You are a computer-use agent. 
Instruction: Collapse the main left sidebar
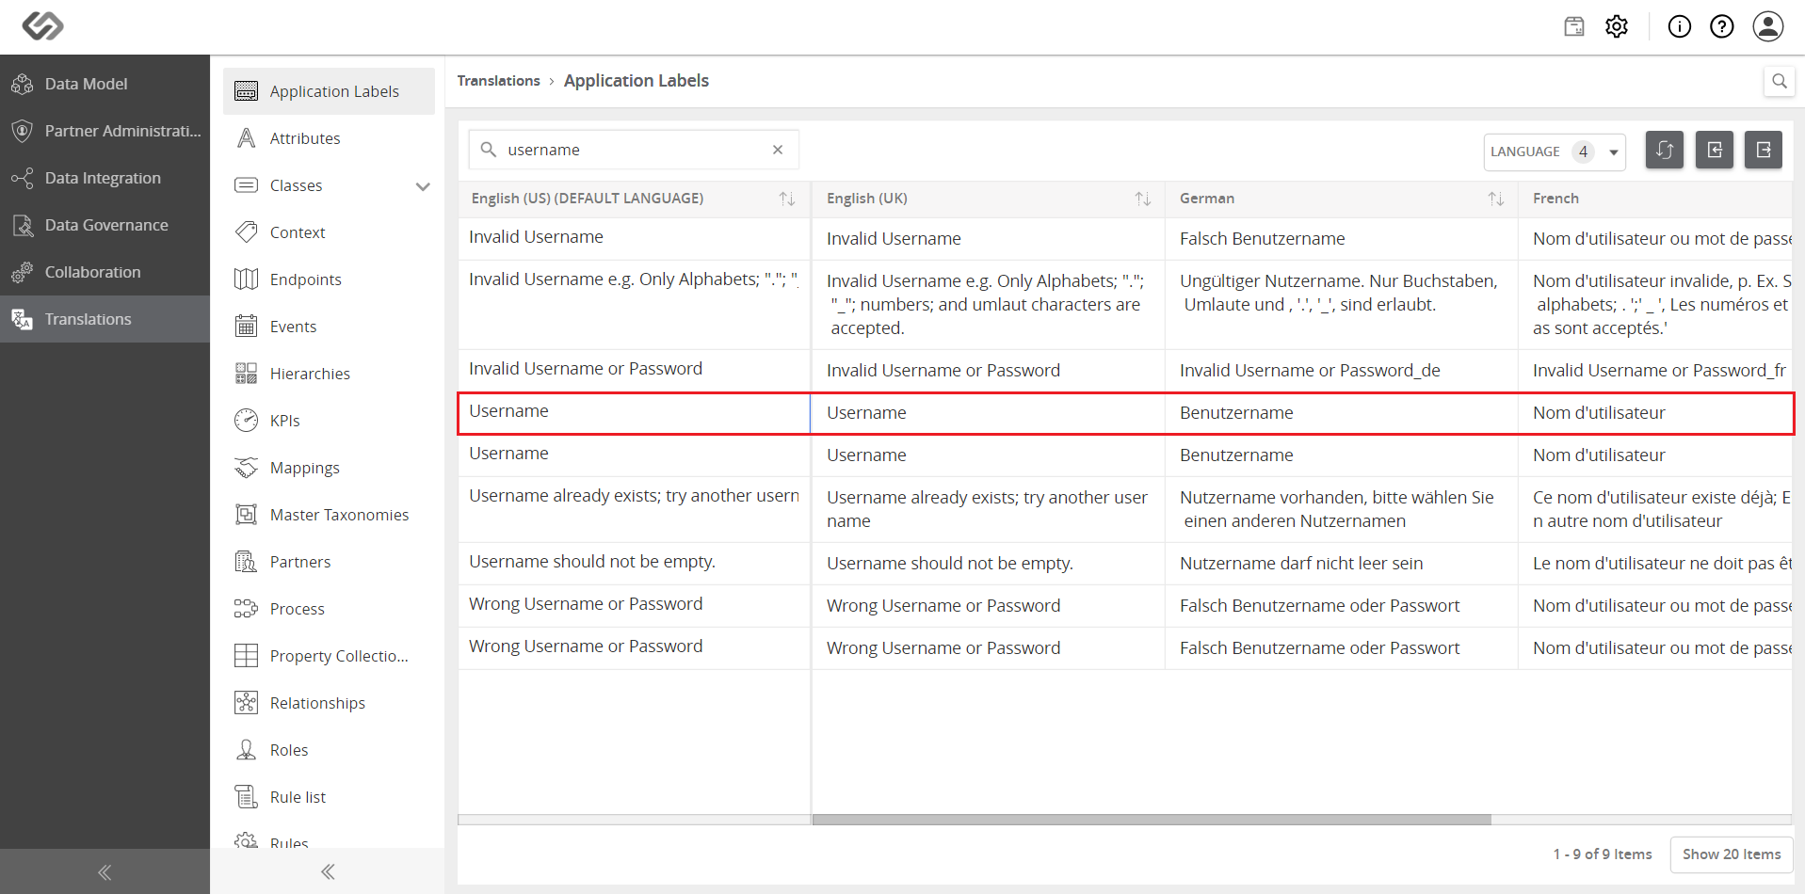[105, 872]
